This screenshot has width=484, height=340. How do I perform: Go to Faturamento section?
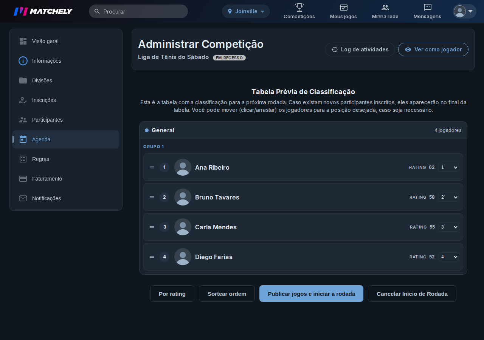point(66,179)
